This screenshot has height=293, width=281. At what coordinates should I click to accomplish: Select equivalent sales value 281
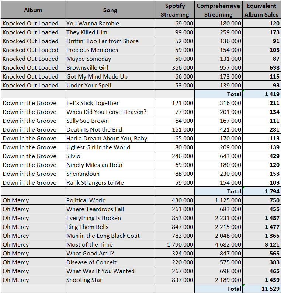tap(261, 129)
